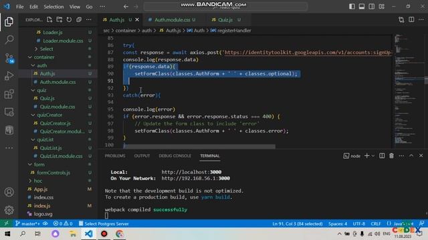The image size is (428, 240).
Task: Create a new folder in Explorer
Action: click(60, 19)
